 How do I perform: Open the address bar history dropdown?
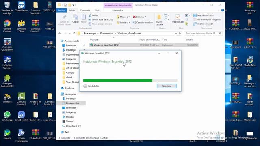[x=176, y=33]
